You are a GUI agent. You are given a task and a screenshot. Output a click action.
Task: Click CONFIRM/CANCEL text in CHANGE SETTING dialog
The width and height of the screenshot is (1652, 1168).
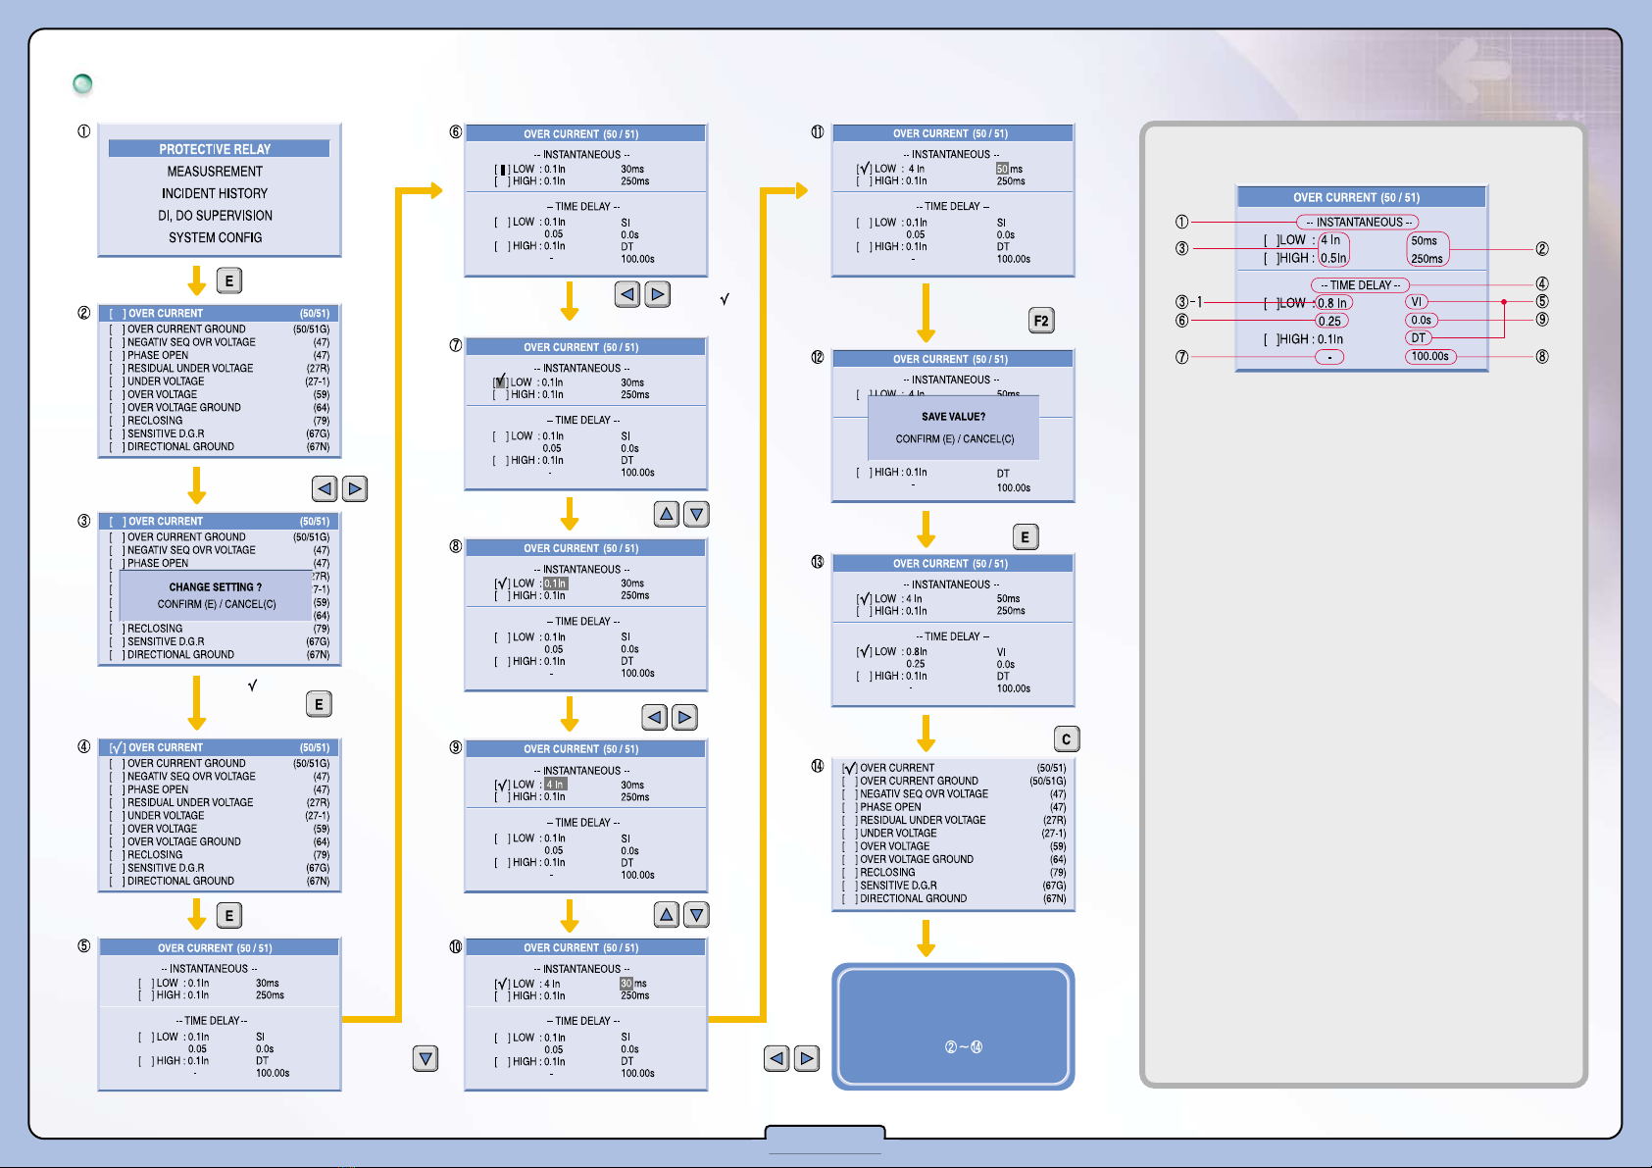217,604
